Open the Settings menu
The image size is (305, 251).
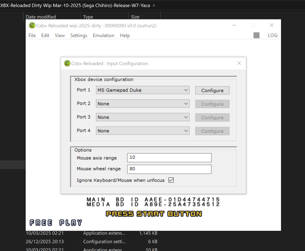tap(79, 36)
